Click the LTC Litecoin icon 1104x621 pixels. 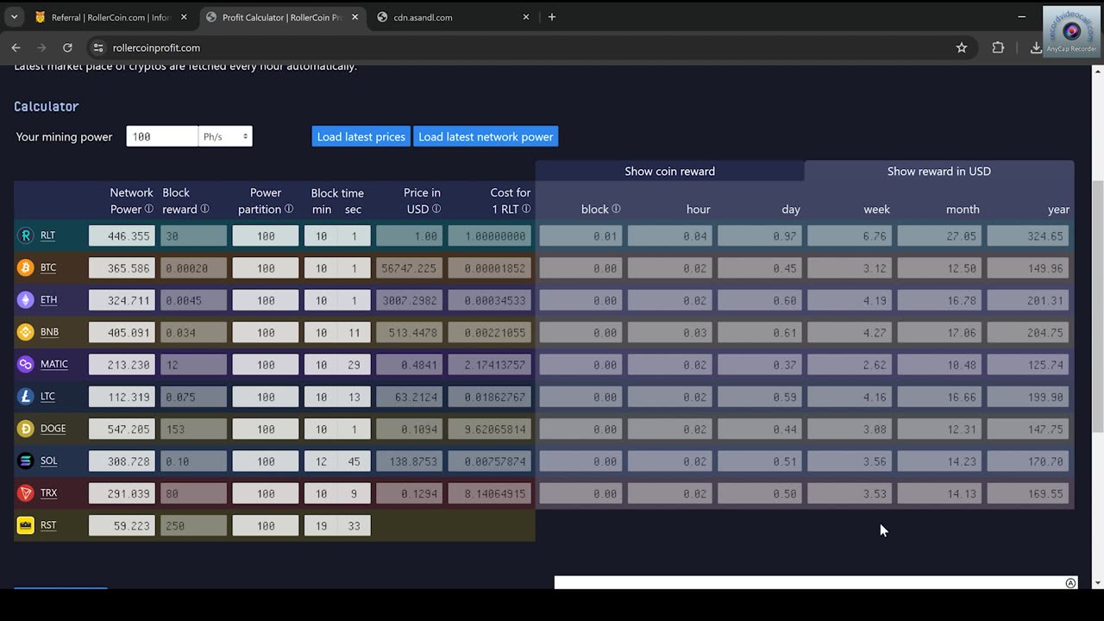pos(25,397)
